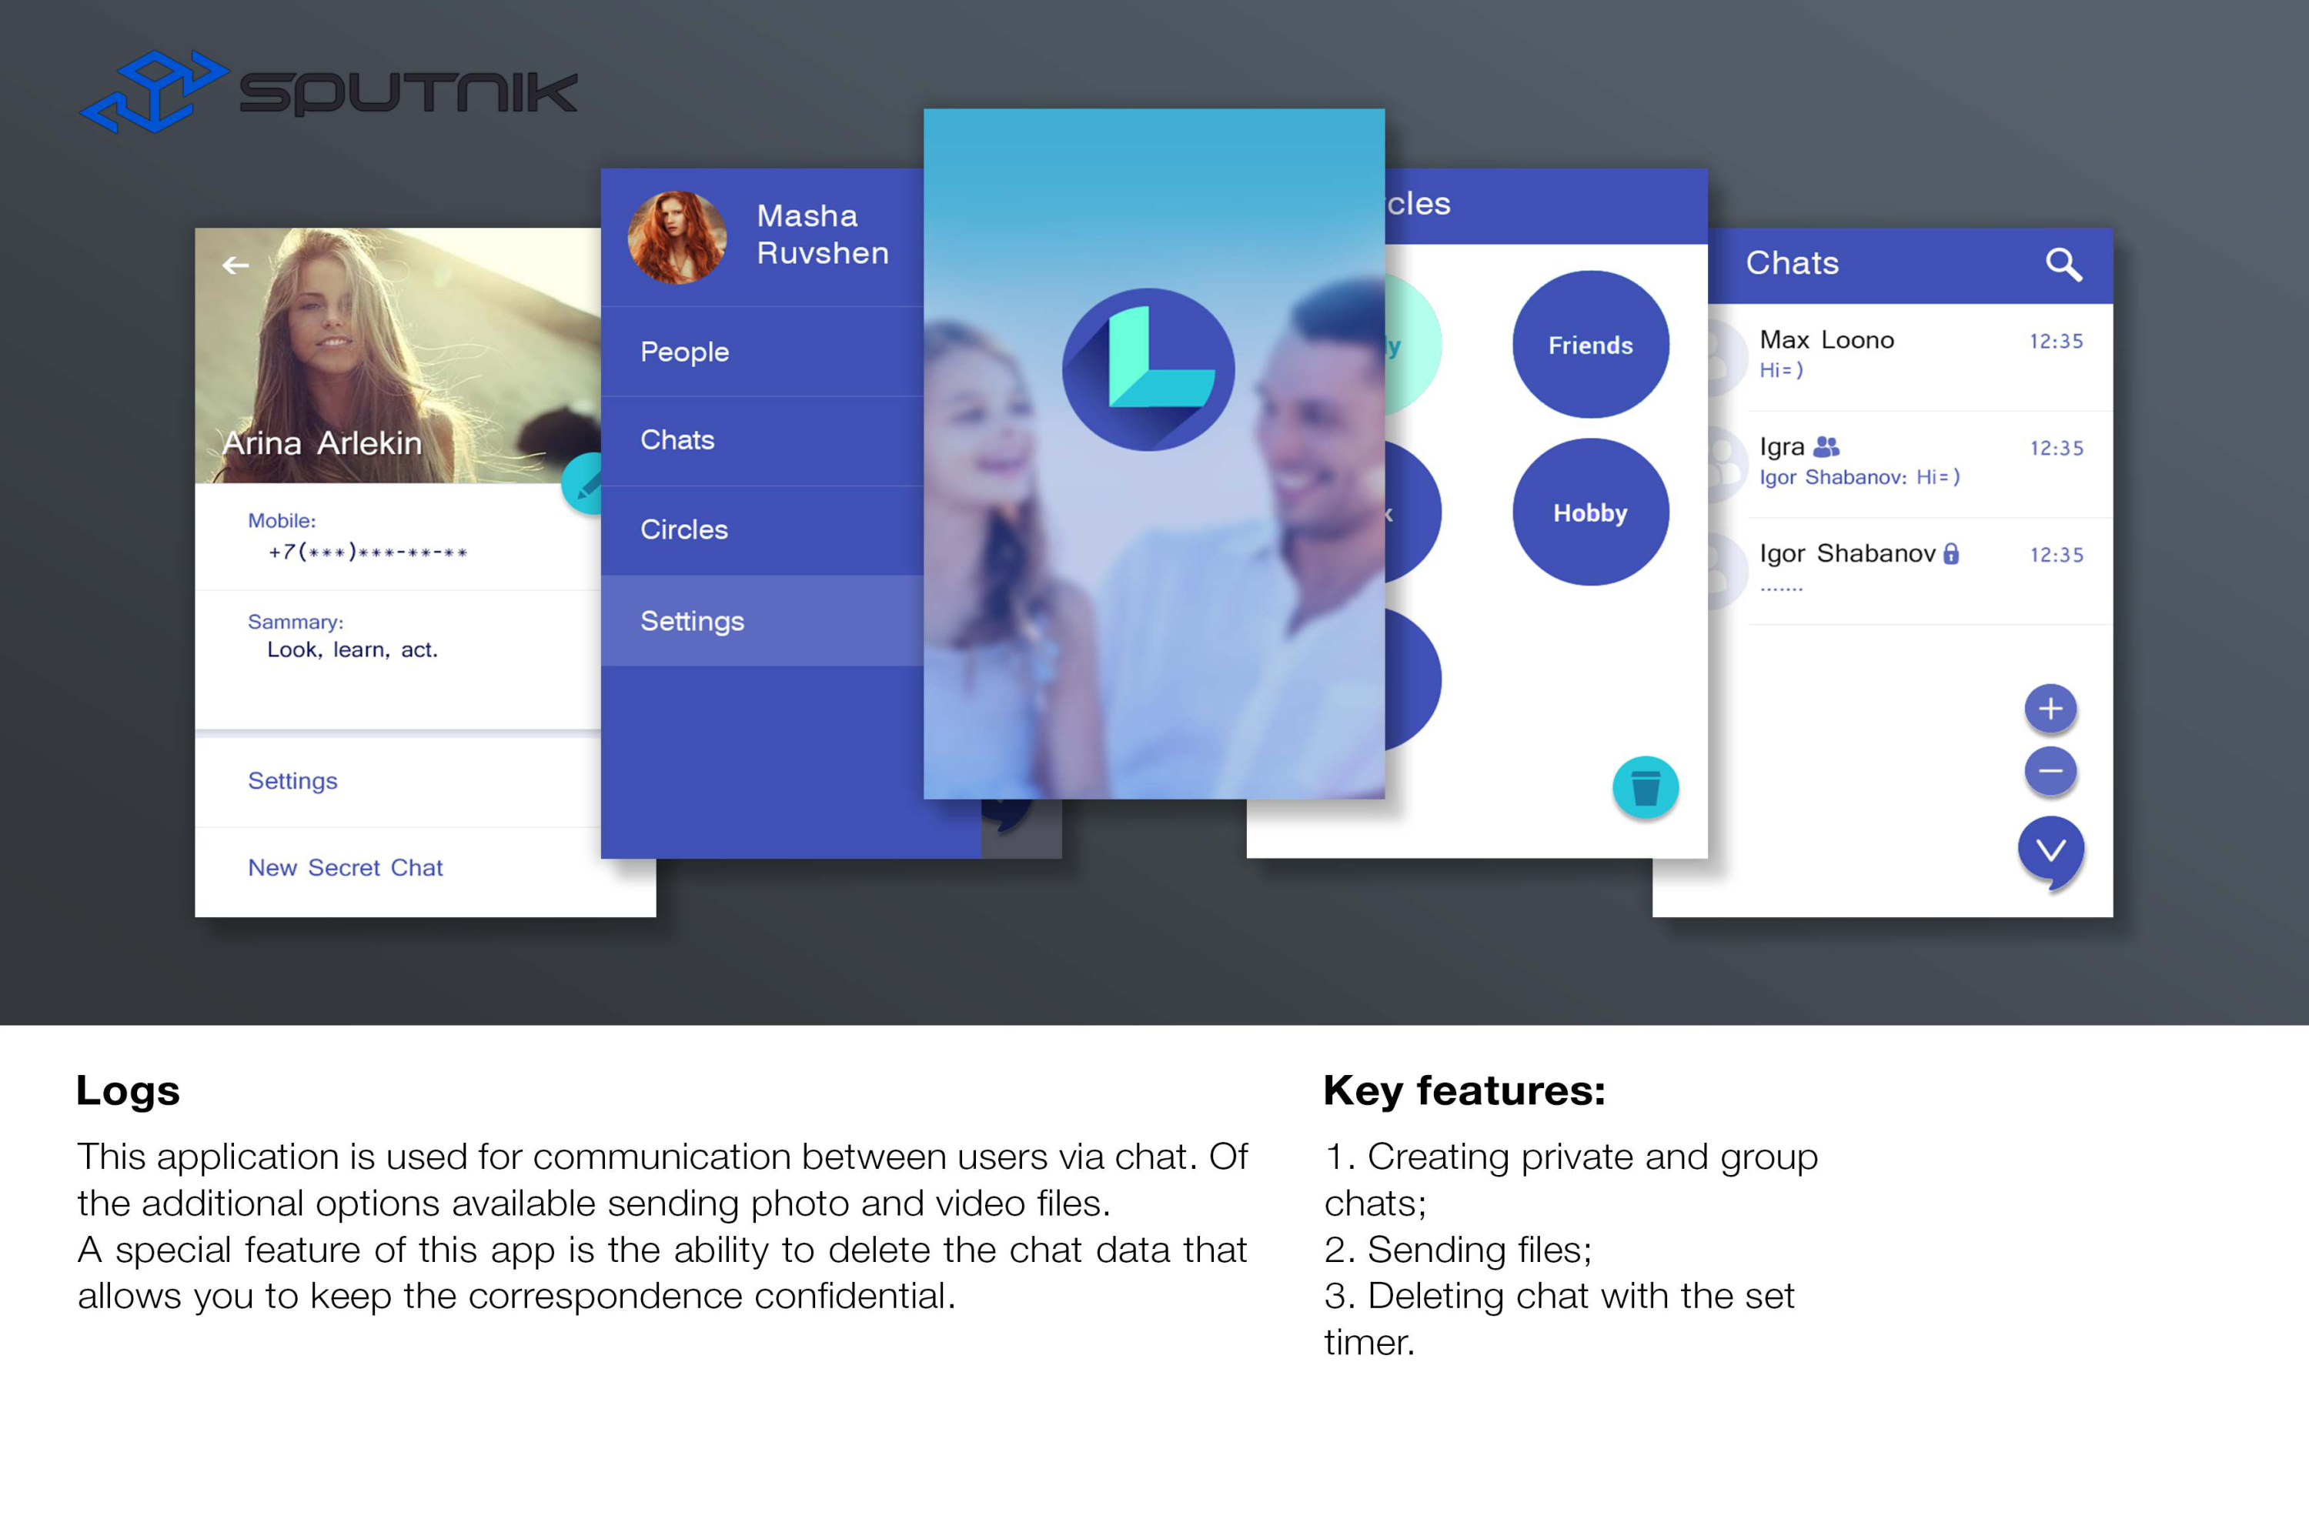This screenshot has height=1539, width=2309.
Task: Click the Sputnik wordmark text
Action: click(409, 93)
